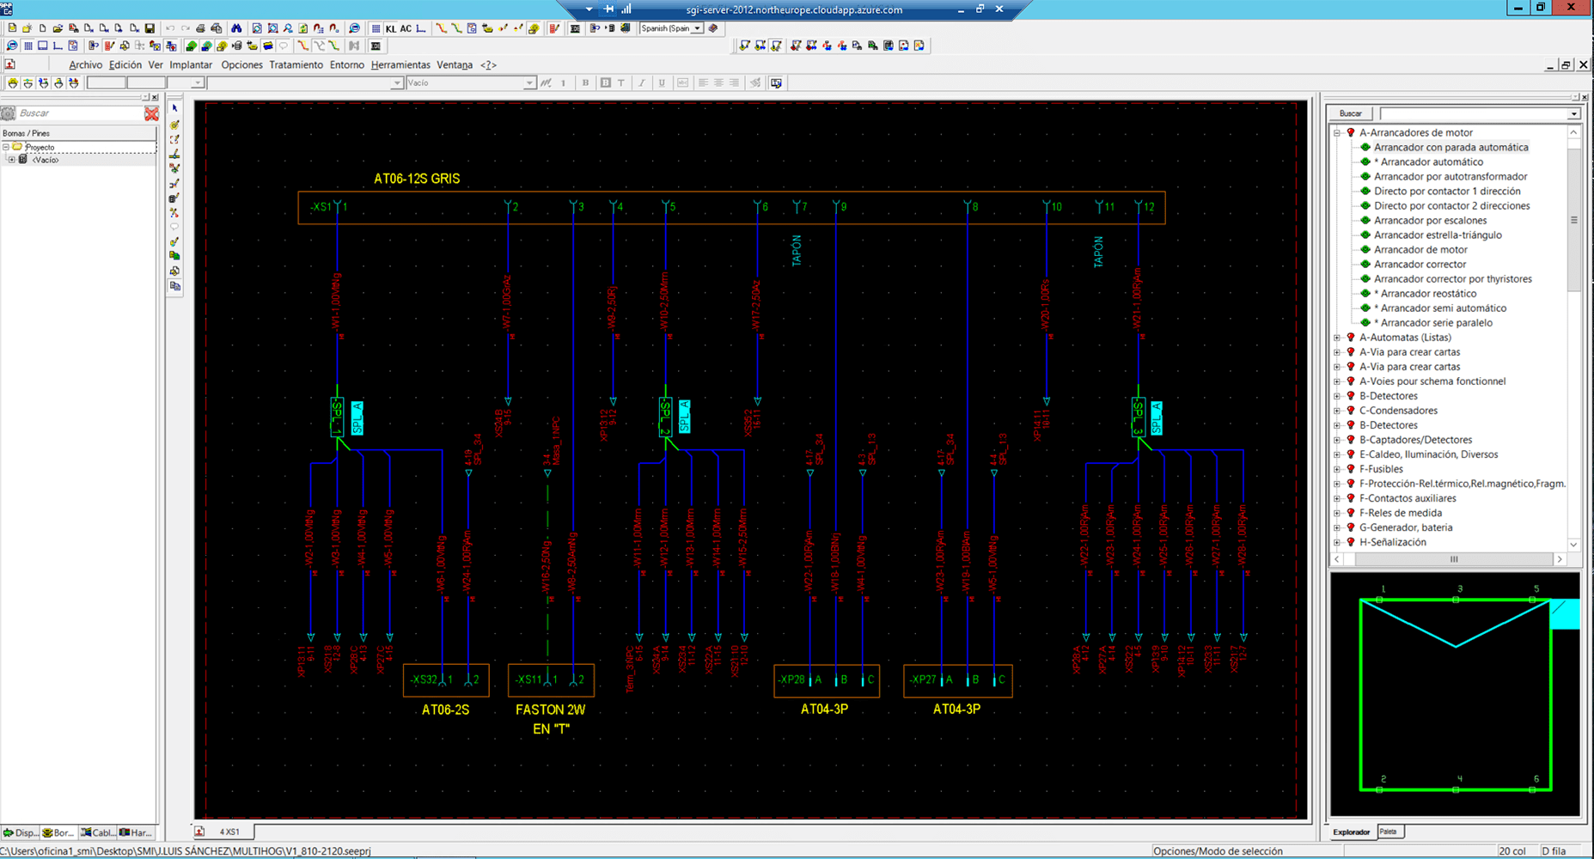The height and width of the screenshot is (859, 1594).
Task: Toggle Italic text formatting
Action: pos(642,82)
